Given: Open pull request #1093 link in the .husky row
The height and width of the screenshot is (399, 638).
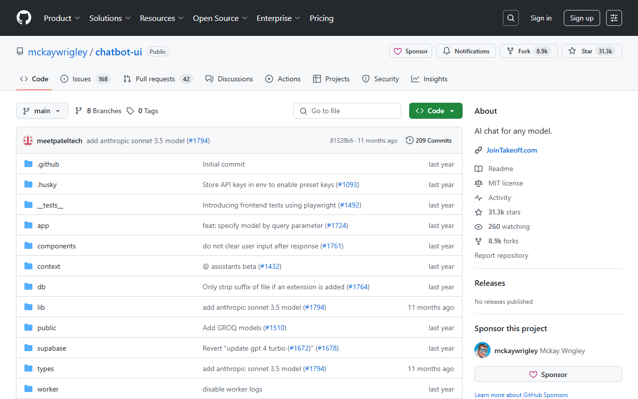Looking at the screenshot, I should click(x=347, y=185).
